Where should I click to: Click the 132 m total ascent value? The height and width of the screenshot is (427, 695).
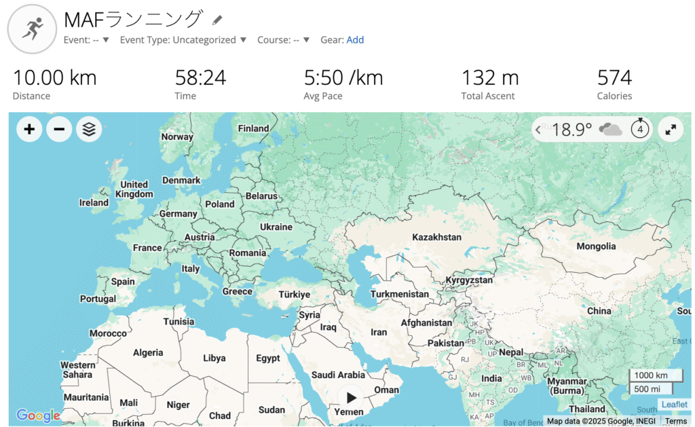tap(490, 78)
